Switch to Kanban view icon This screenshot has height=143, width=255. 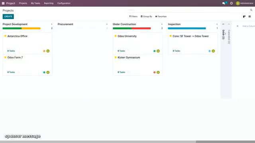244,17
